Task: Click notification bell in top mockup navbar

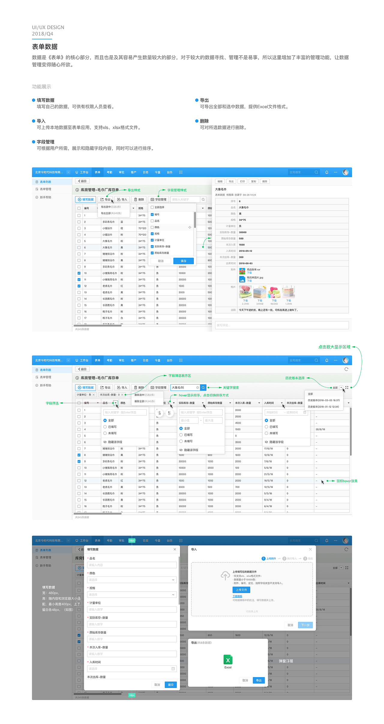Action: pos(327,172)
